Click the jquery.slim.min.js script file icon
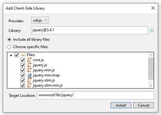 click(29, 85)
